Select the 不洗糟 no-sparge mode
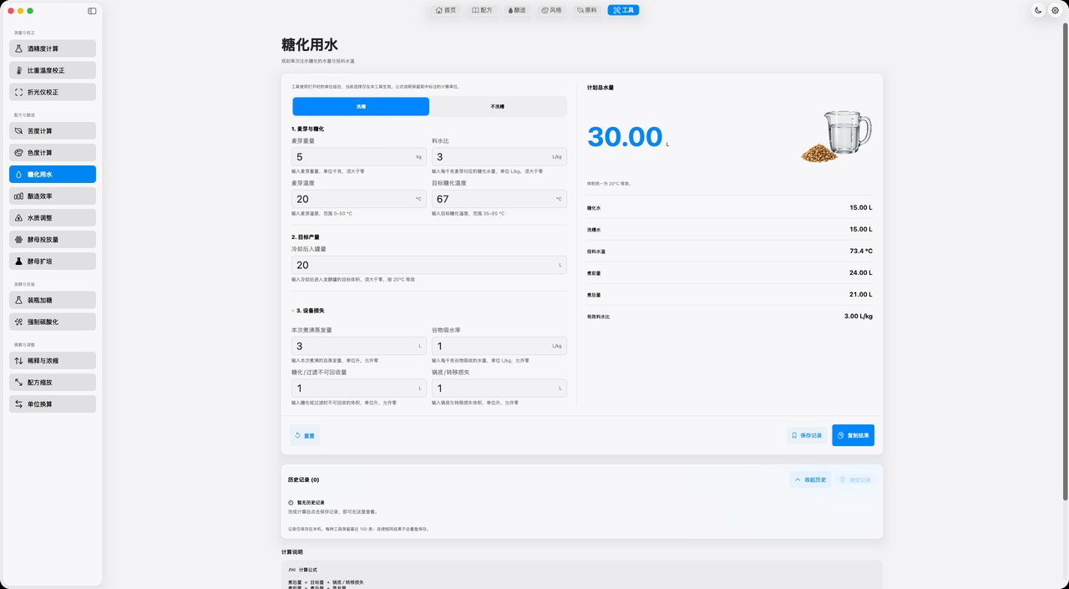Image resolution: width=1069 pixels, height=589 pixels. coord(498,107)
